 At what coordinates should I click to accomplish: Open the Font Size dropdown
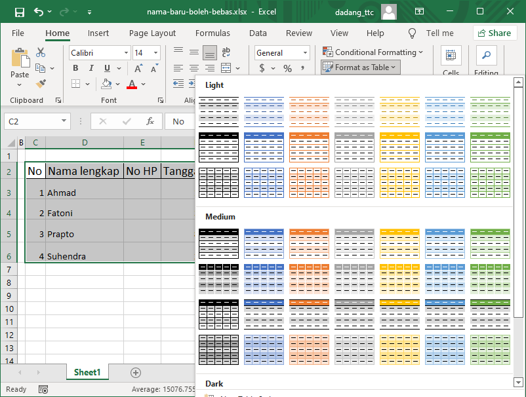[x=155, y=52]
